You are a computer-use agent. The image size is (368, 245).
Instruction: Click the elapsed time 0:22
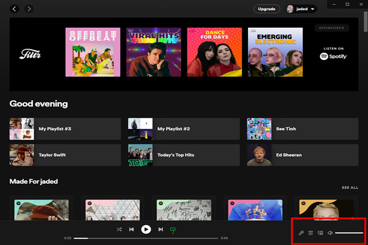(67, 238)
